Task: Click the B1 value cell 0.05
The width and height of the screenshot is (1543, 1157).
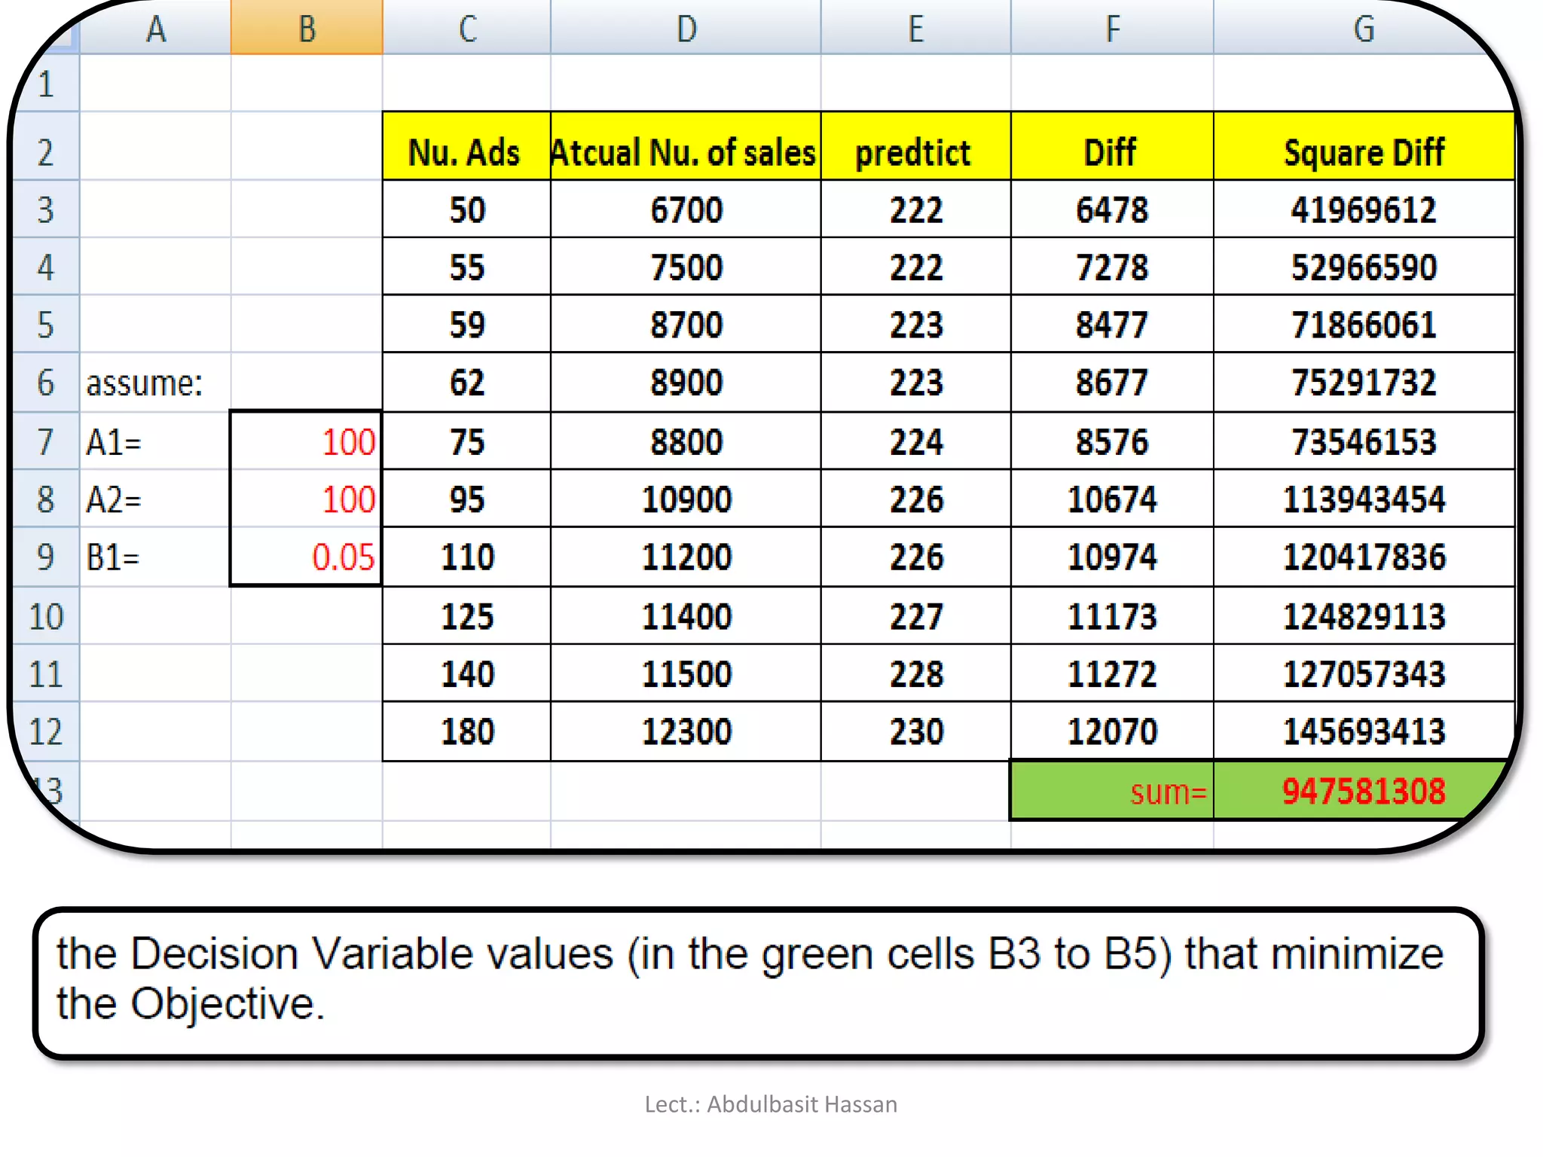Action: [x=307, y=557]
